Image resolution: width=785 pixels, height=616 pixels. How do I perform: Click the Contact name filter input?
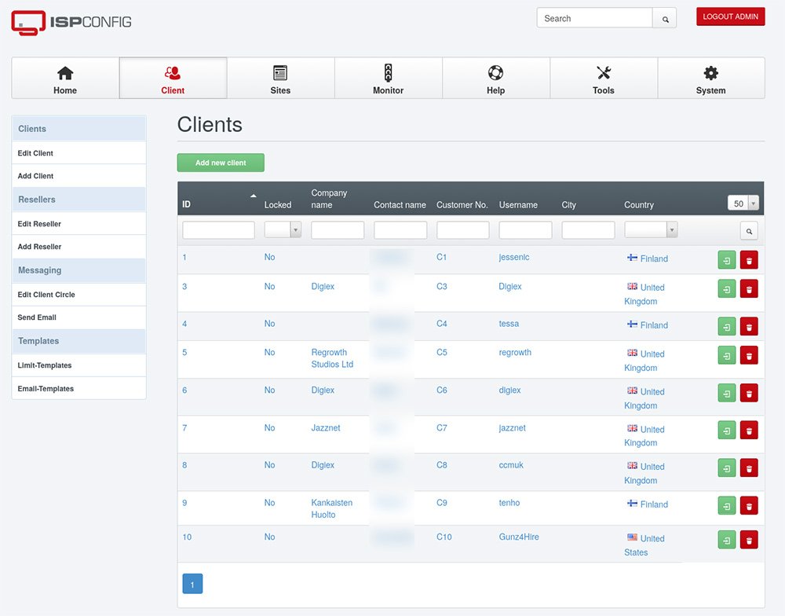(400, 230)
